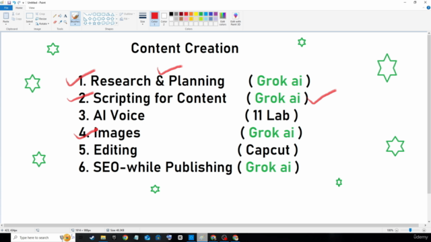Select the Magnifier tool
This screenshot has width=431, height=242.
(x=65, y=22)
